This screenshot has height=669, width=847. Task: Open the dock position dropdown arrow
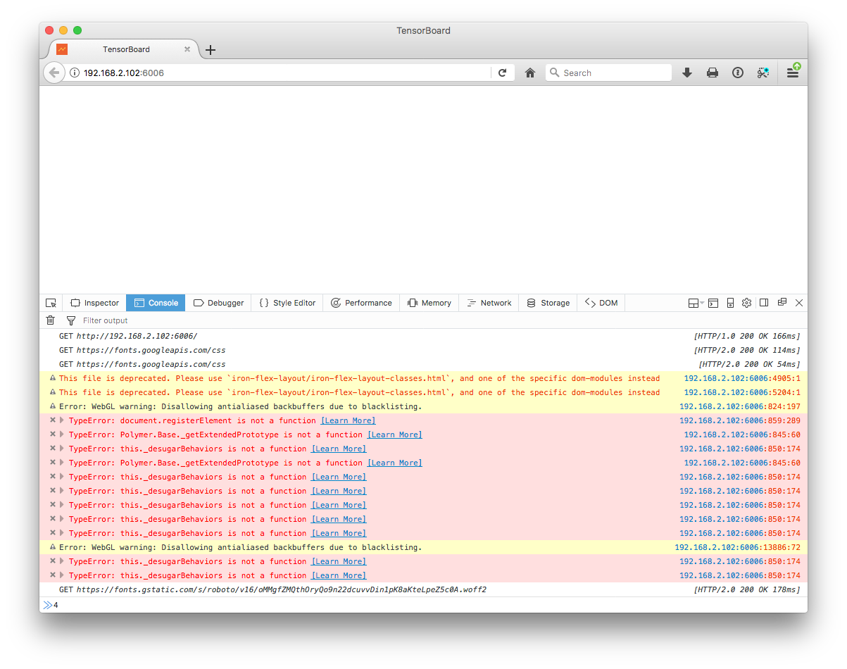click(x=701, y=303)
